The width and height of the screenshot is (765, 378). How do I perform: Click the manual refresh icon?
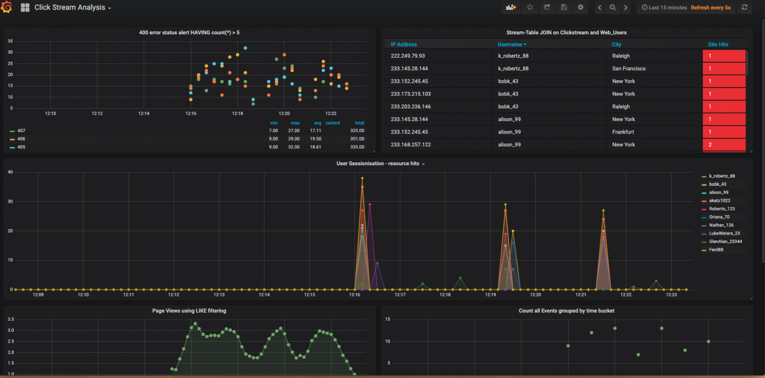[x=744, y=7]
